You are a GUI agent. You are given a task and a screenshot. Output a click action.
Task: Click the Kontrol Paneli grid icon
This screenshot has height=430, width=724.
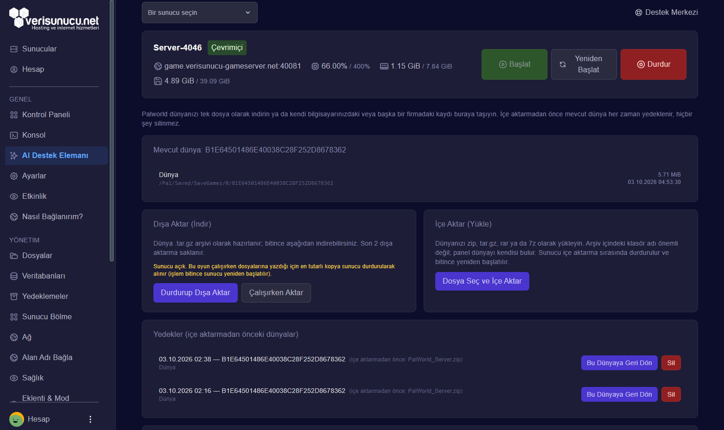(14, 115)
